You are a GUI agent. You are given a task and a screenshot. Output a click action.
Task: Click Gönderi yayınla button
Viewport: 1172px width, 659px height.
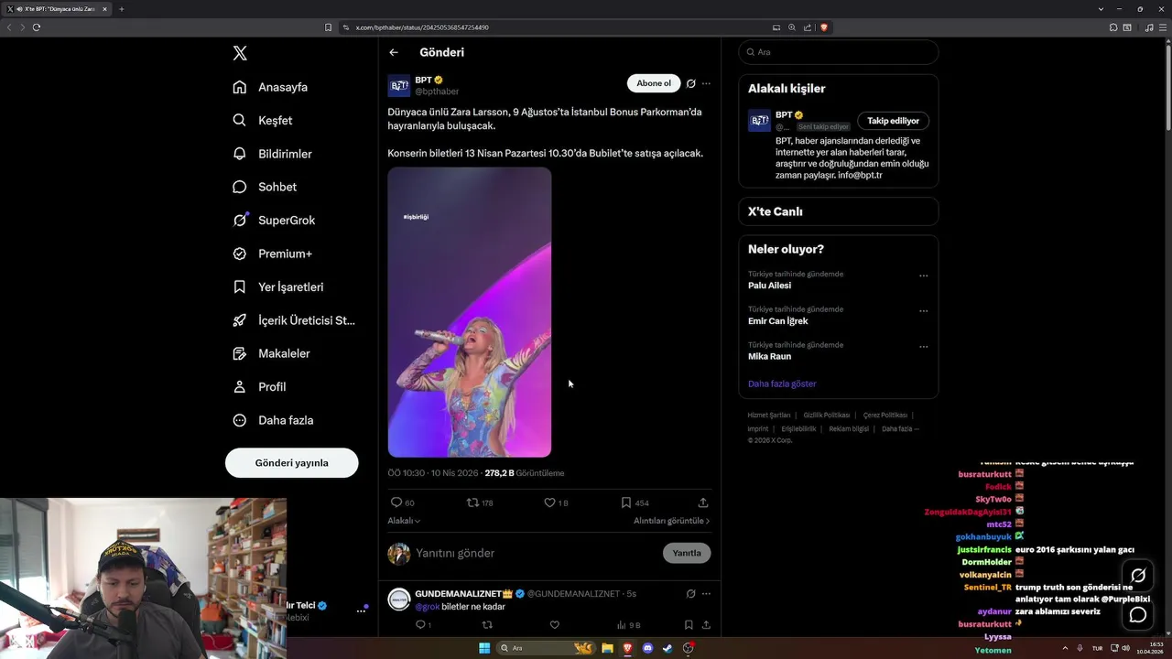(x=291, y=463)
